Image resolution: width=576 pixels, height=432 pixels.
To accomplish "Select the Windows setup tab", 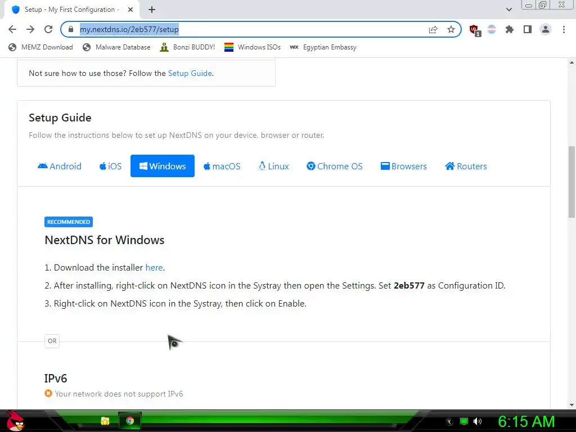I will [x=163, y=166].
